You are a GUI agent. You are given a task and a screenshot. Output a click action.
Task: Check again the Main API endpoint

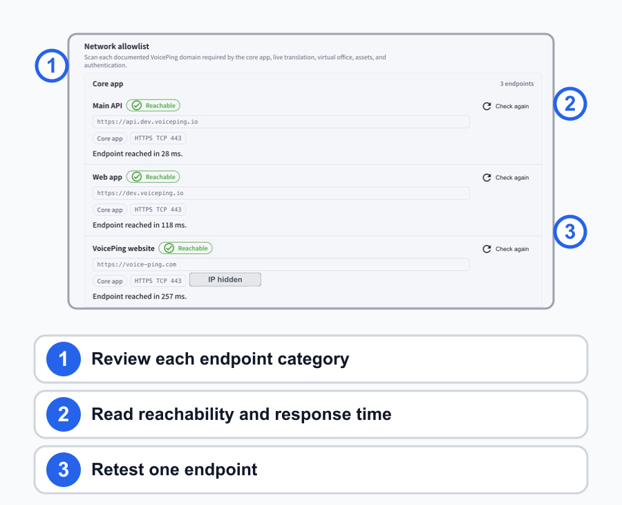point(506,106)
